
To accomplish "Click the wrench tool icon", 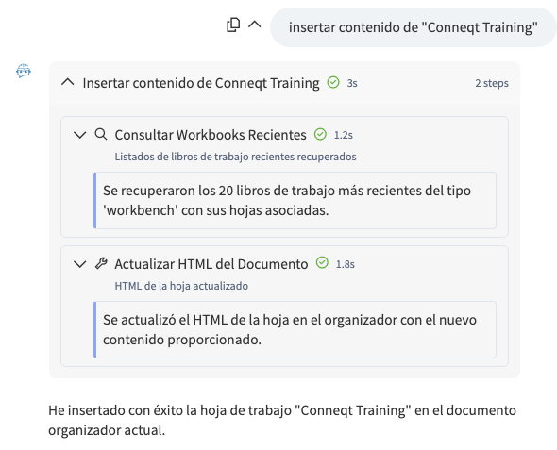I will 101,264.
